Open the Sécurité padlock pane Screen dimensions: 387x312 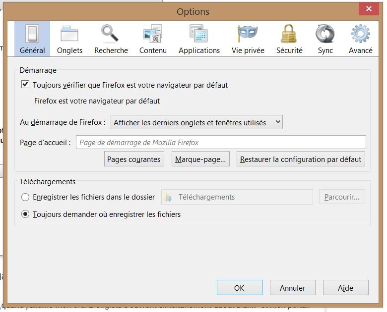(x=289, y=39)
